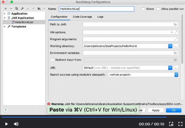Switch to the Code Coverage tab
Viewport: 185px width, 128px height.
pyautogui.click(x=82, y=17)
